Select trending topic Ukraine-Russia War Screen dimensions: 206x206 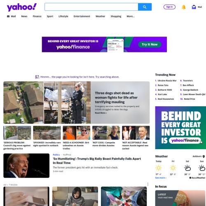(x=167, y=81)
